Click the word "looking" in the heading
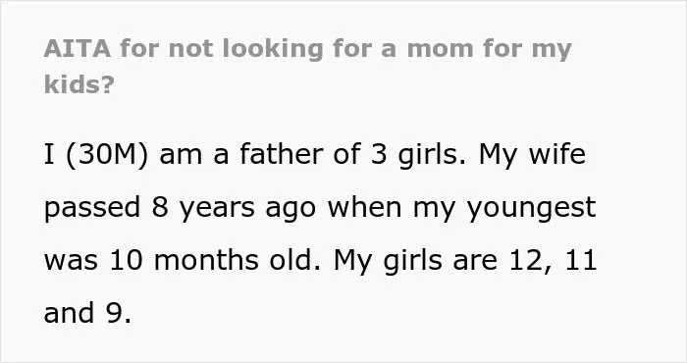Image resolution: width=687 pixels, height=363 pixels. pos(273,49)
